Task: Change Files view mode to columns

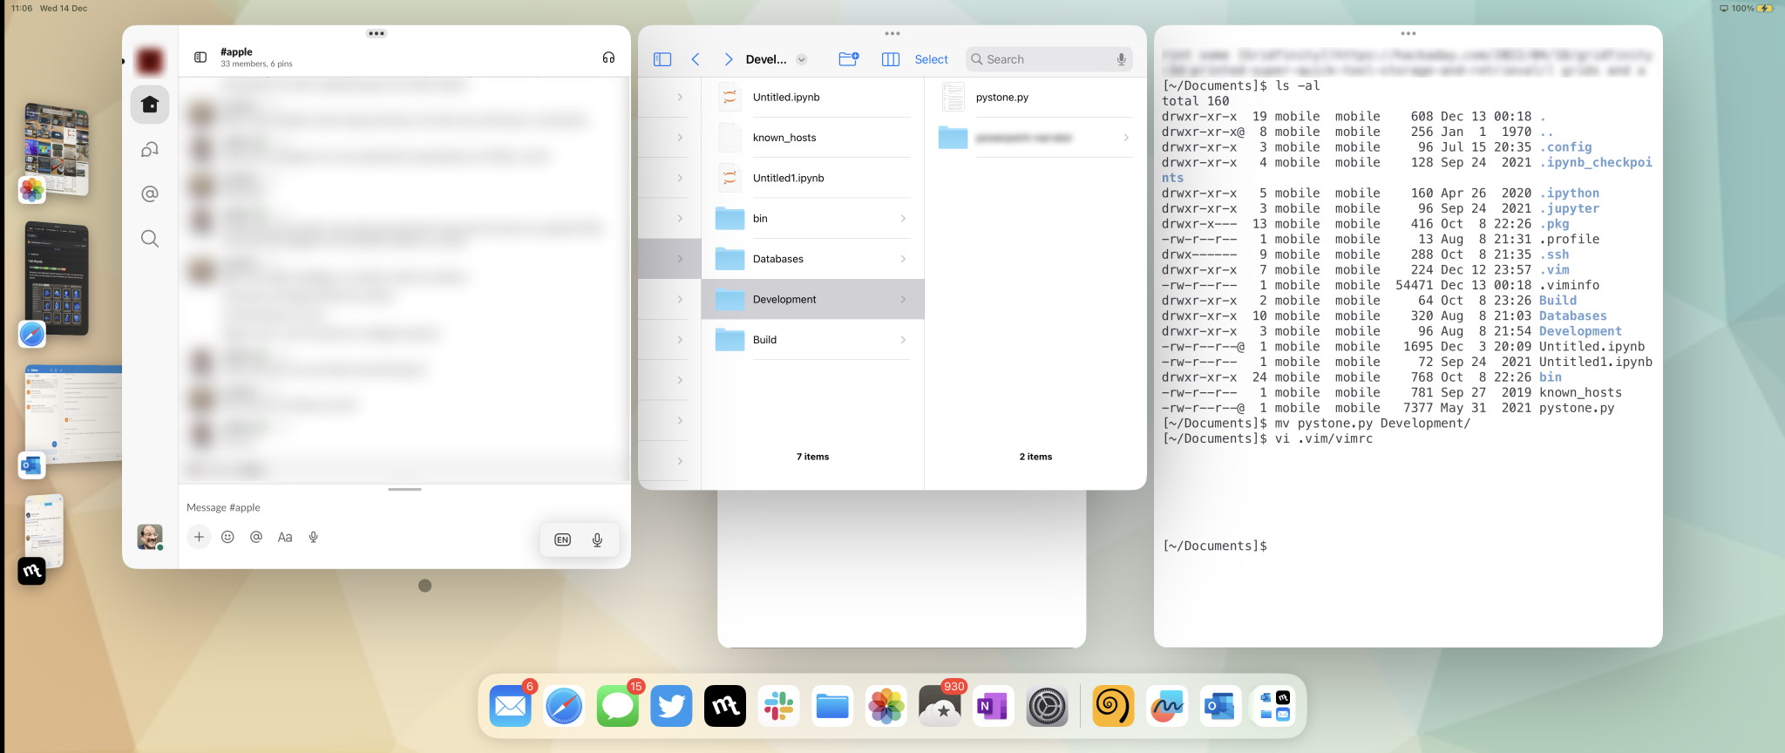Action: coord(891,59)
